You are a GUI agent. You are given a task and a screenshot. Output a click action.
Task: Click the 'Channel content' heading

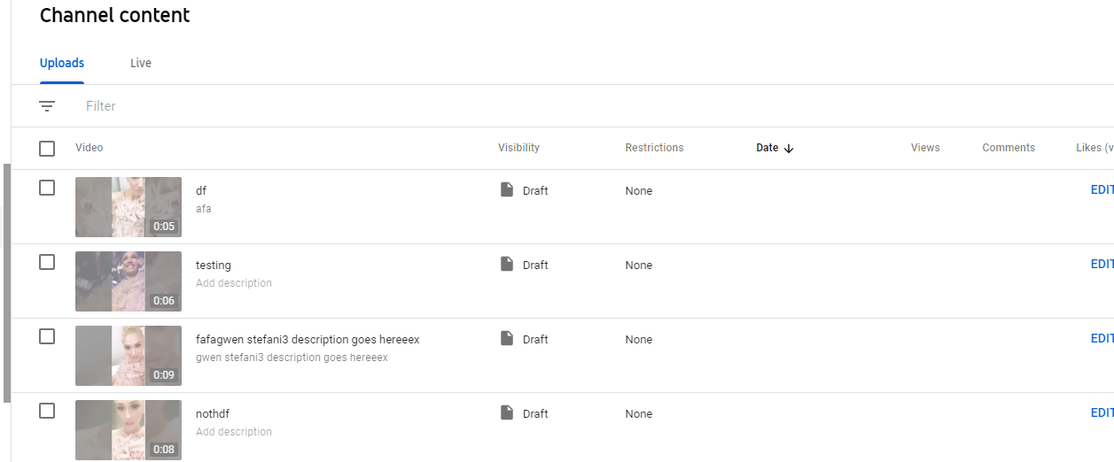click(115, 15)
